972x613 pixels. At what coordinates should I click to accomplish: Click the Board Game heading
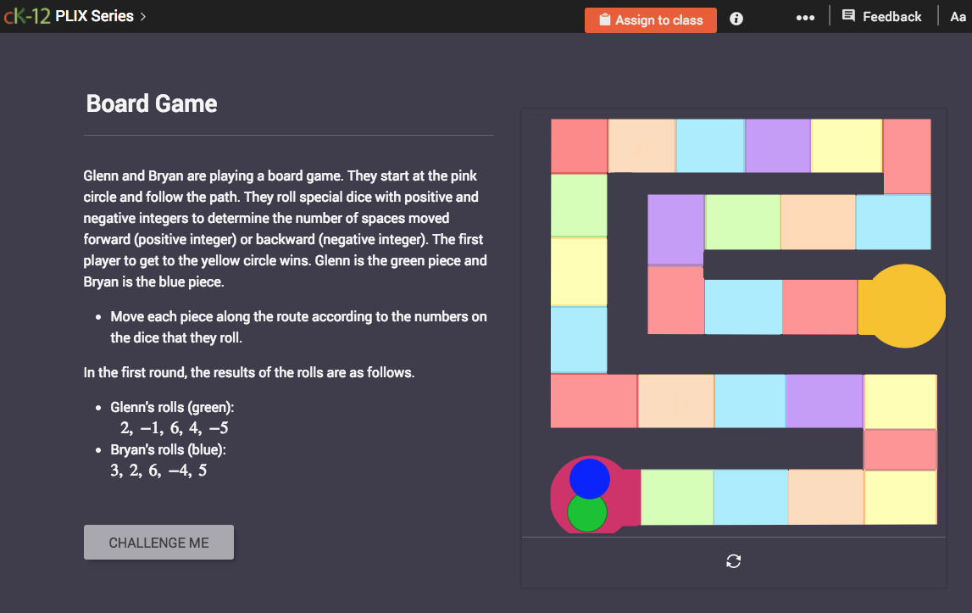(x=151, y=103)
